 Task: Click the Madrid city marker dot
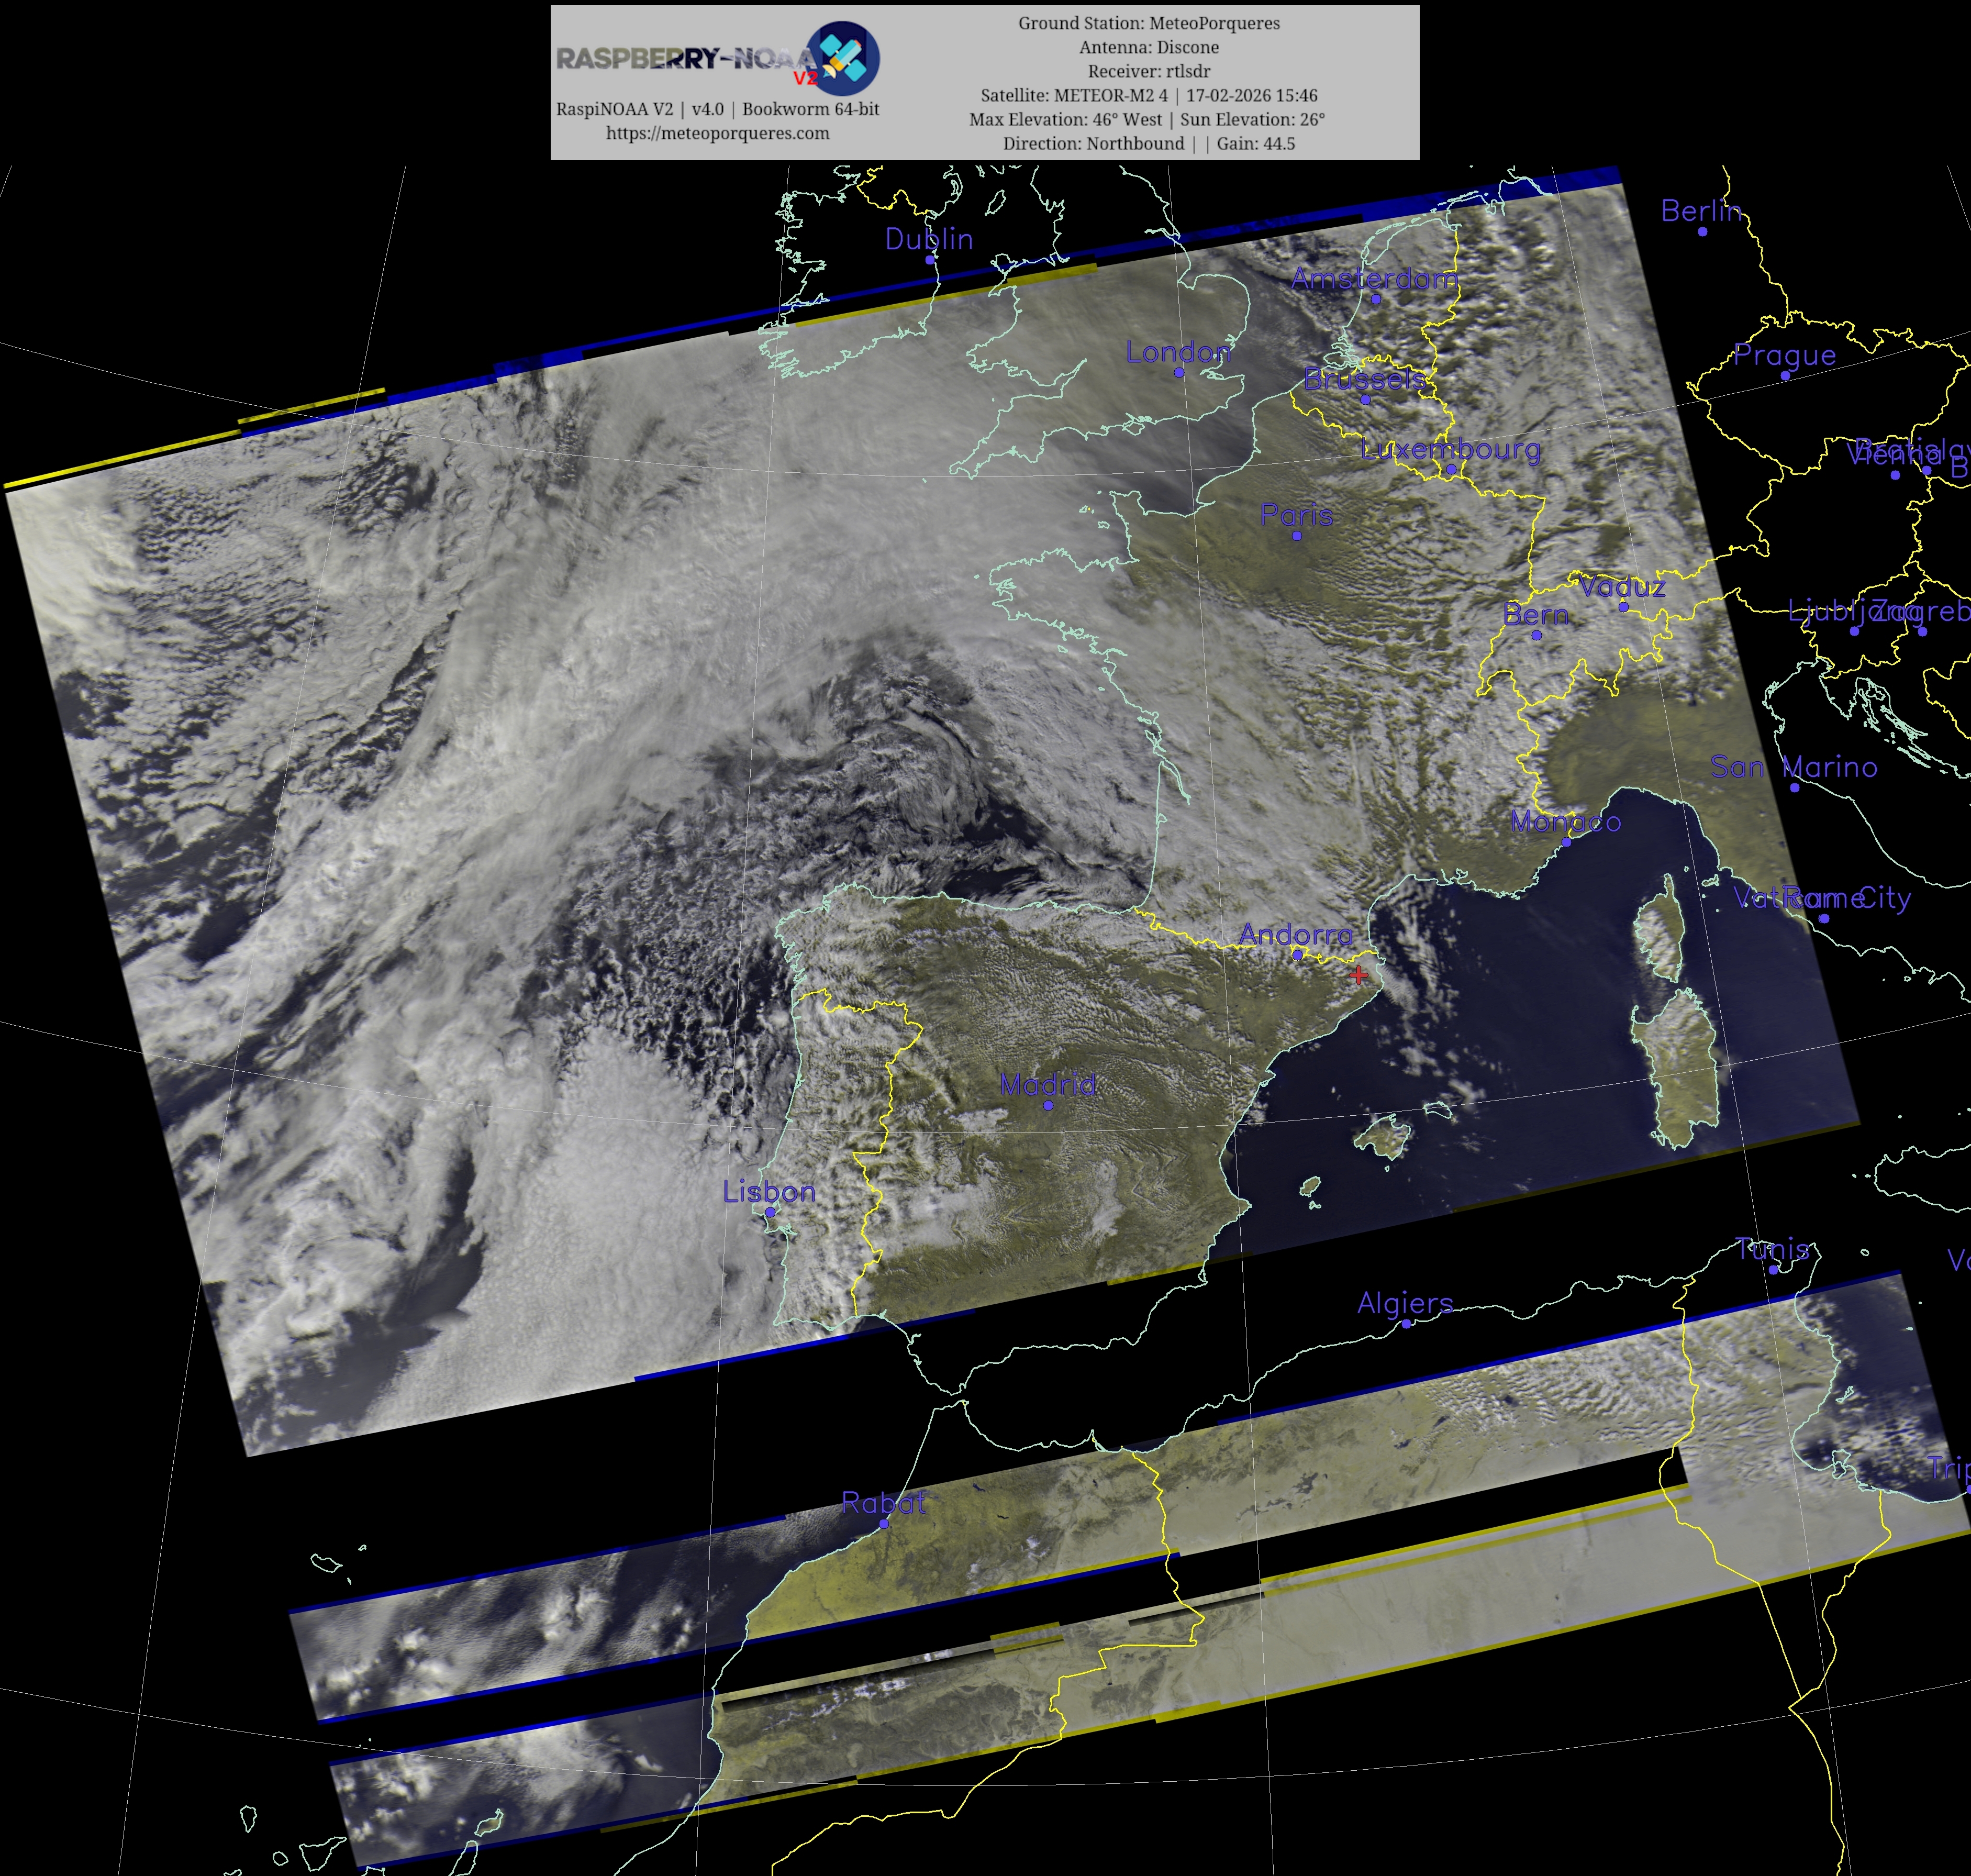(1048, 1105)
